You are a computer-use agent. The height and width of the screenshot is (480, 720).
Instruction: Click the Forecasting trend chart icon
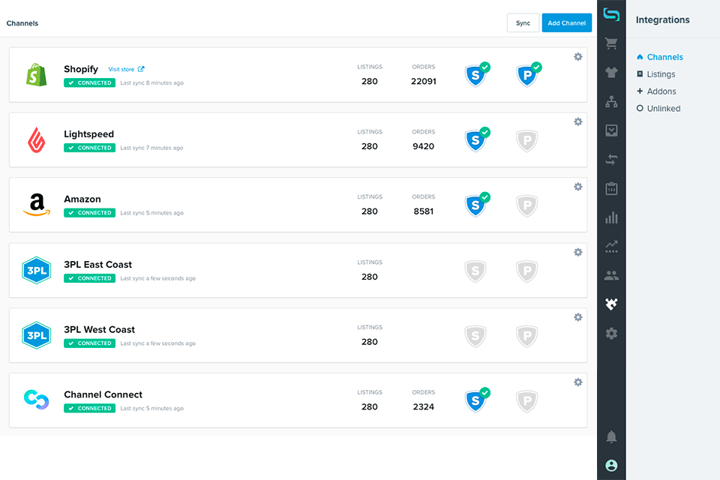click(x=611, y=246)
